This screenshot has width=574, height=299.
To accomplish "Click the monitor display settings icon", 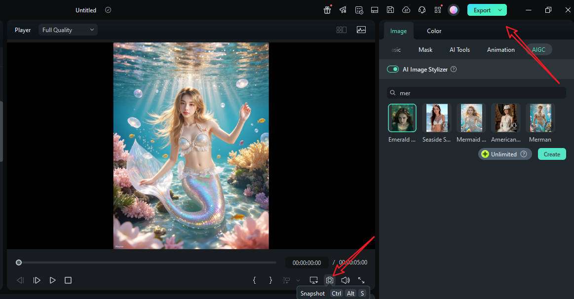I will click(314, 280).
